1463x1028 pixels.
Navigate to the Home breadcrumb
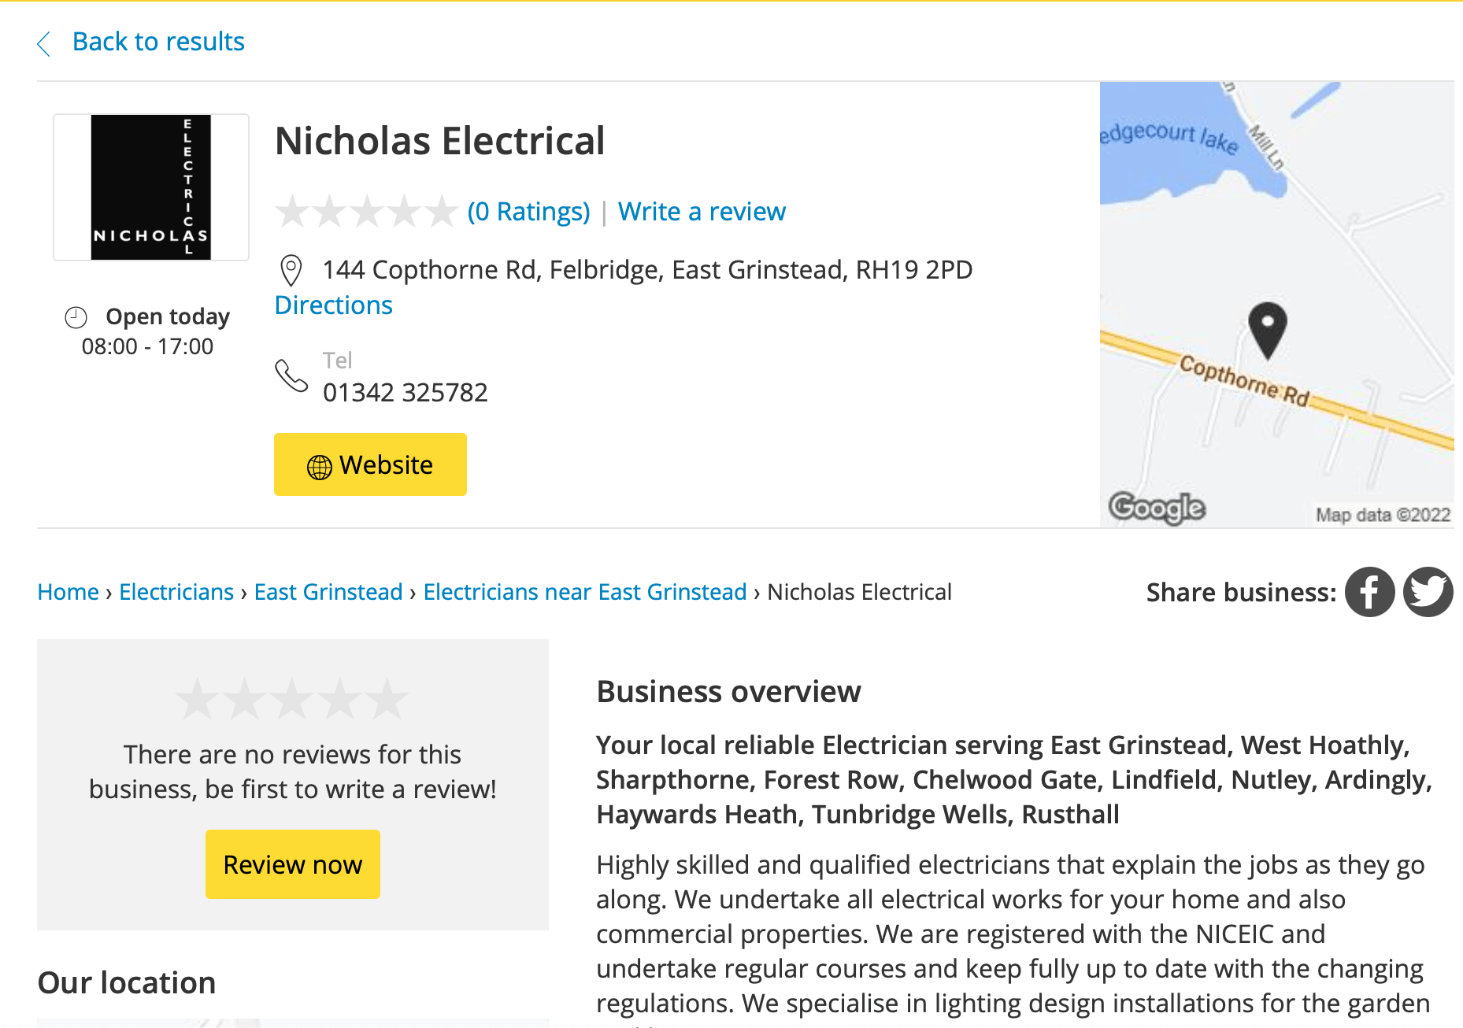[x=68, y=592]
